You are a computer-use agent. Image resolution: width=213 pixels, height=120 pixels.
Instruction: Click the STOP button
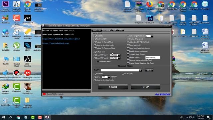point(146,87)
